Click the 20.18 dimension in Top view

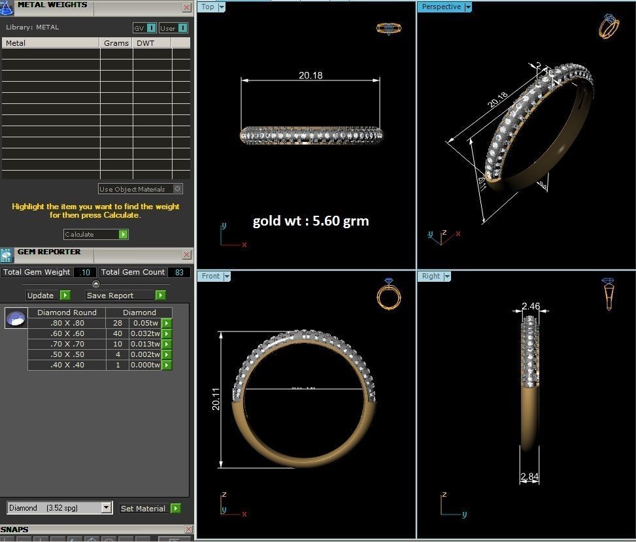pos(310,75)
